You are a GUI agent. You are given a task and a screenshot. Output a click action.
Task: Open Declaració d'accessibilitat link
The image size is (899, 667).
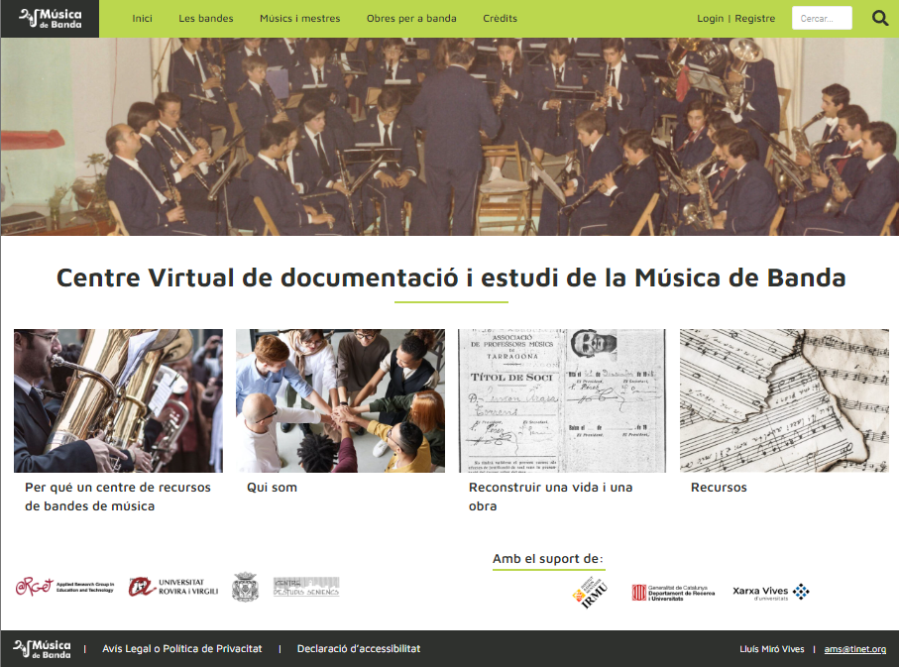[359, 648]
